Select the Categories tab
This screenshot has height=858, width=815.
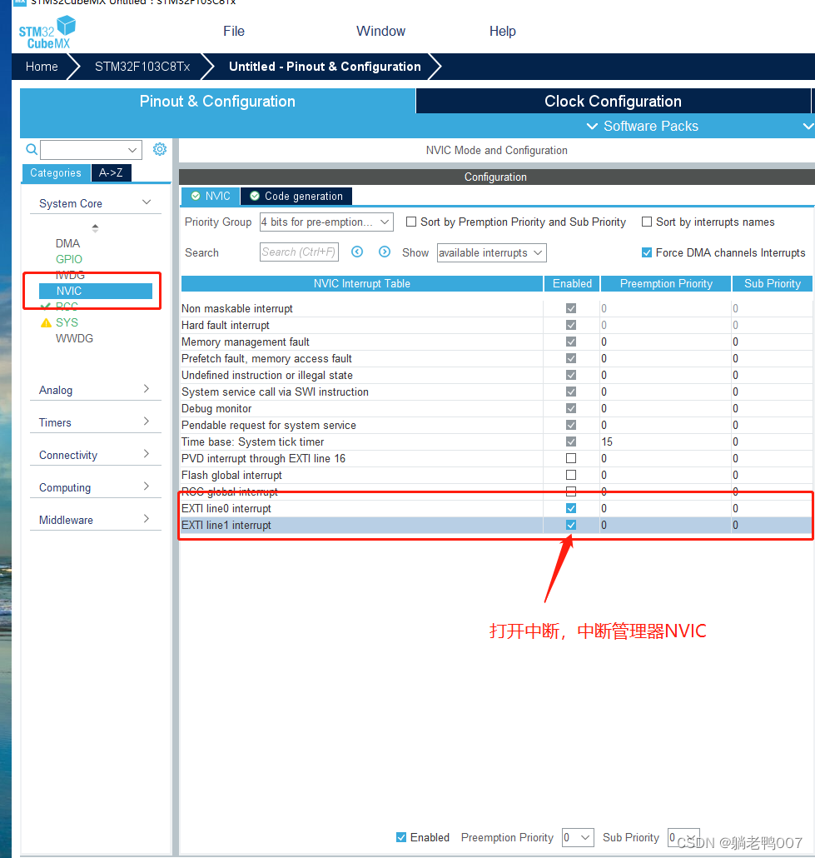pos(56,173)
